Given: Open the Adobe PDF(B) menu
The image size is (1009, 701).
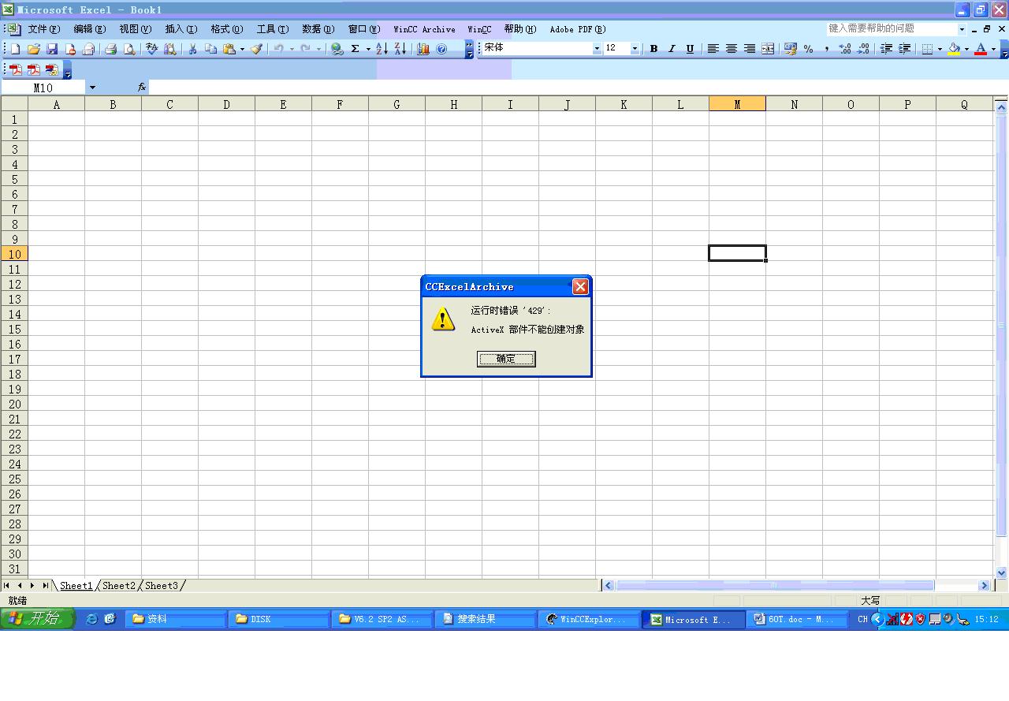Looking at the screenshot, I should pos(578,29).
